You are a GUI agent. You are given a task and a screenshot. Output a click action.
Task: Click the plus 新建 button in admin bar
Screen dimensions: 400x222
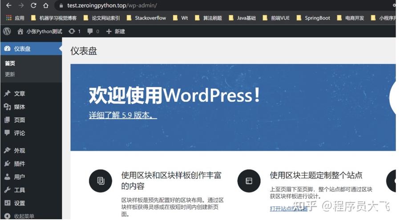point(116,32)
